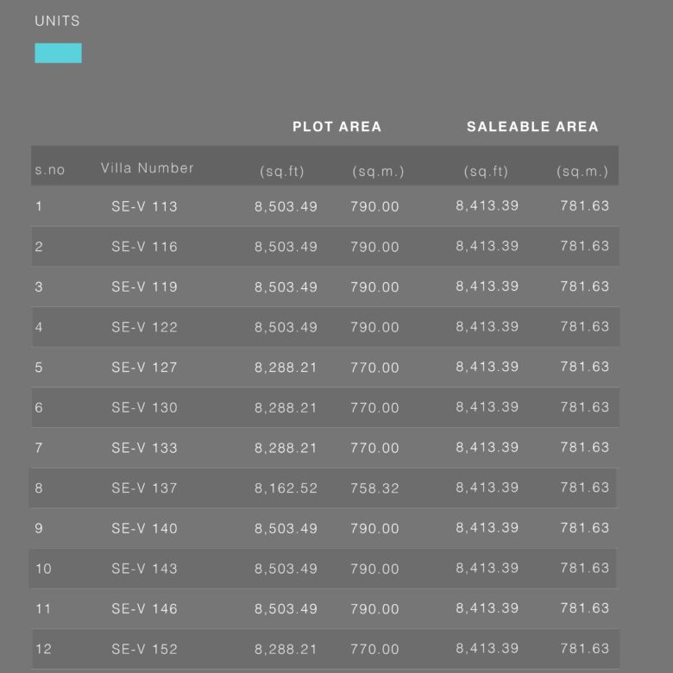
Task: Select the SE-V 130 villa row
Action: (325, 407)
